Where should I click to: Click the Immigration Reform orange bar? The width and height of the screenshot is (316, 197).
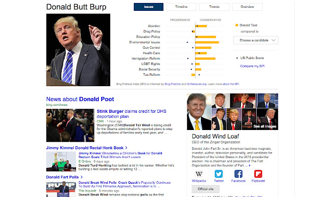point(205,59)
